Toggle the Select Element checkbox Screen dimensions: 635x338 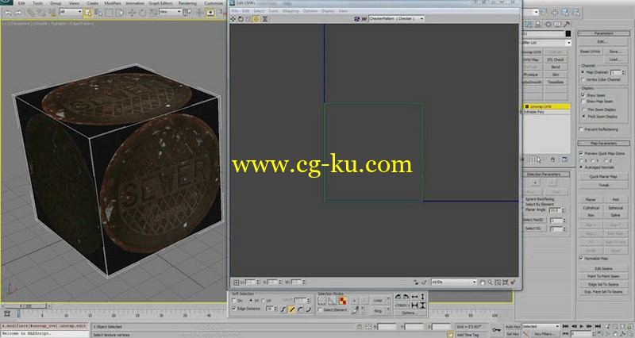(321, 309)
